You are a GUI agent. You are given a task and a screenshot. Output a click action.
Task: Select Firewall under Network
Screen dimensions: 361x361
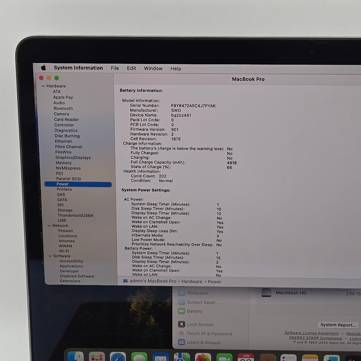(65, 231)
